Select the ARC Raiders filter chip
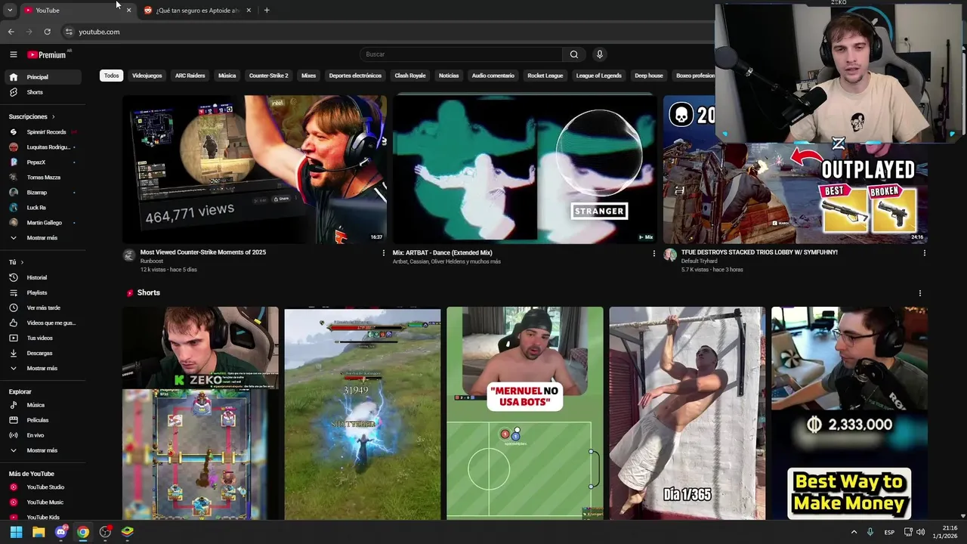This screenshot has height=544, width=967. (x=190, y=76)
